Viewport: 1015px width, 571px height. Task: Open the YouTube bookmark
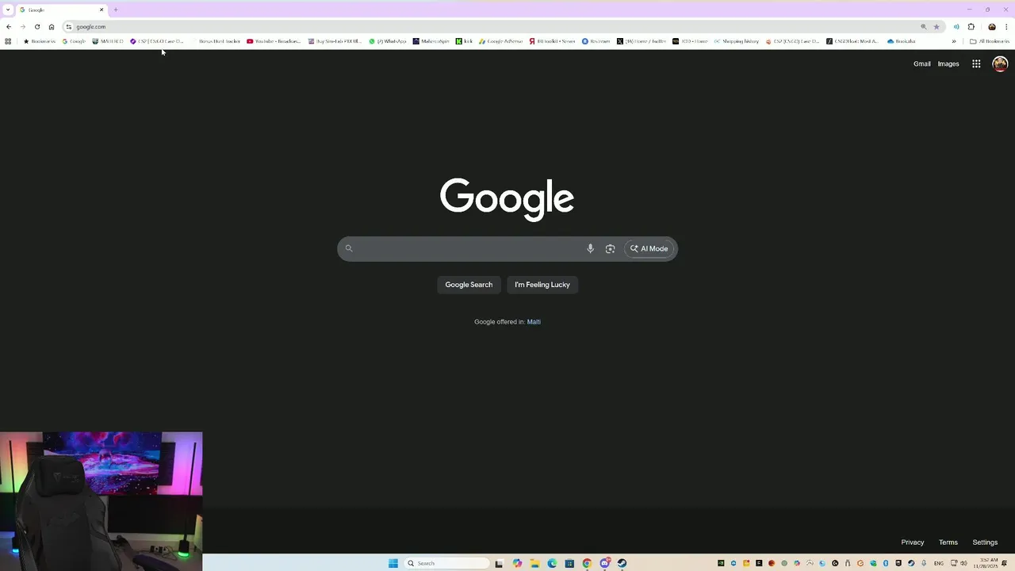(x=274, y=41)
